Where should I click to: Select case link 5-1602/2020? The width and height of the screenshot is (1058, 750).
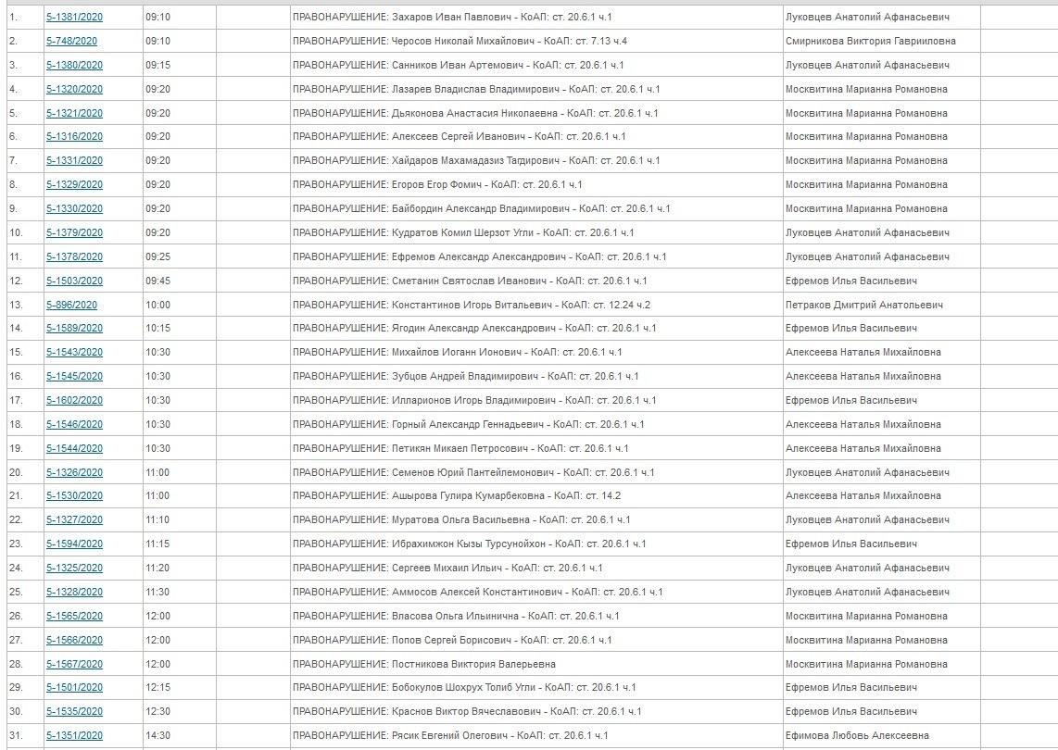point(74,400)
